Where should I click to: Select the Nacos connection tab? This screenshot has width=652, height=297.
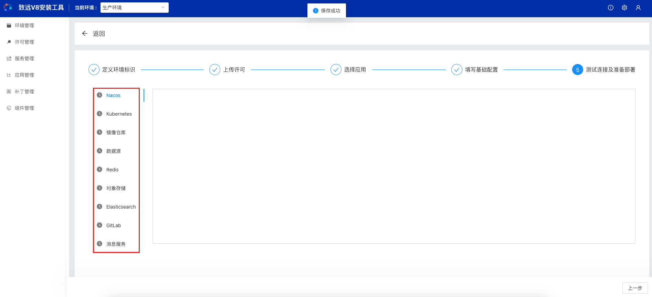point(113,95)
